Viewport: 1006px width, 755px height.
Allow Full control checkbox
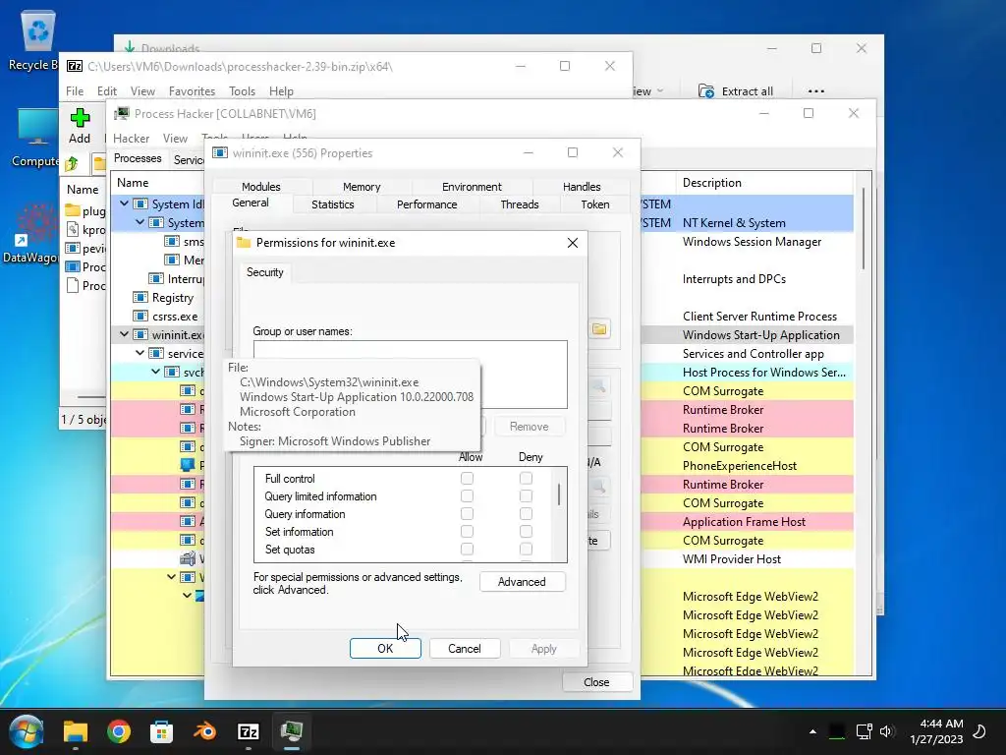click(467, 479)
